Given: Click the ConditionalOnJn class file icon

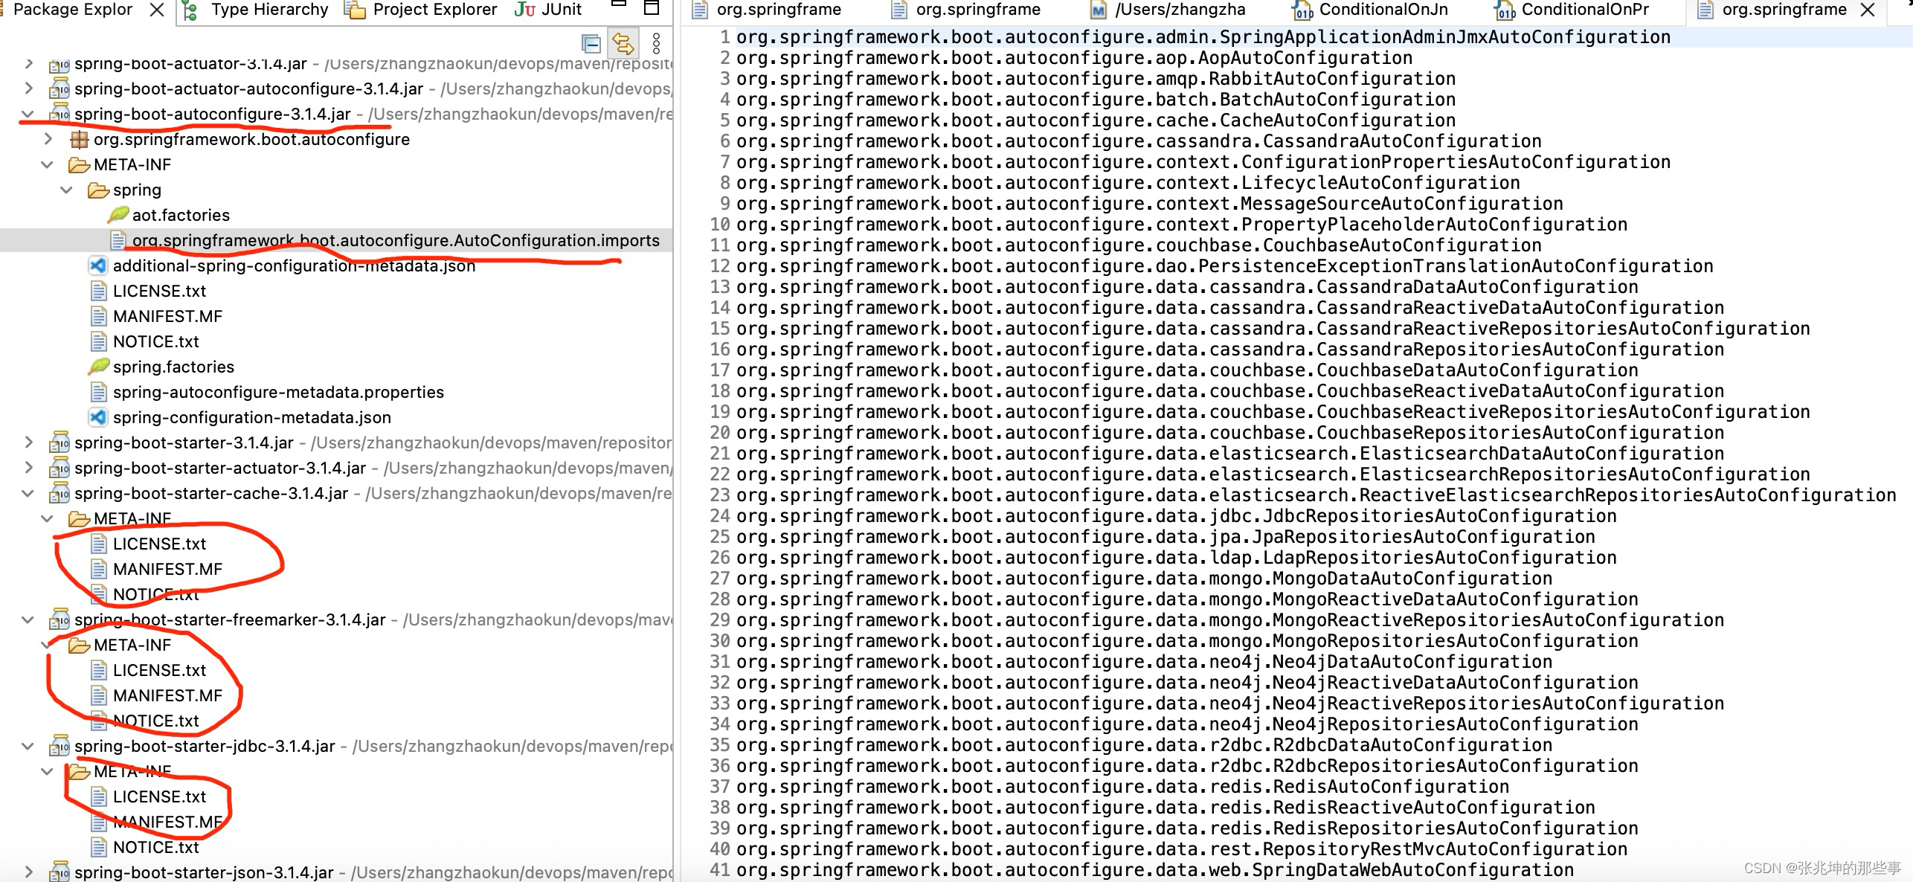Looking at the screenshot, I should (x=1302, y=10).
